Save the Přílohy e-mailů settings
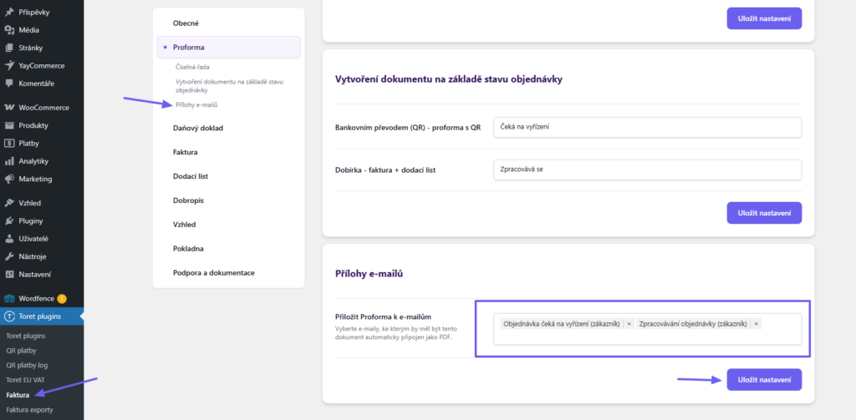856x420 pixels. [x=764, y=380]
